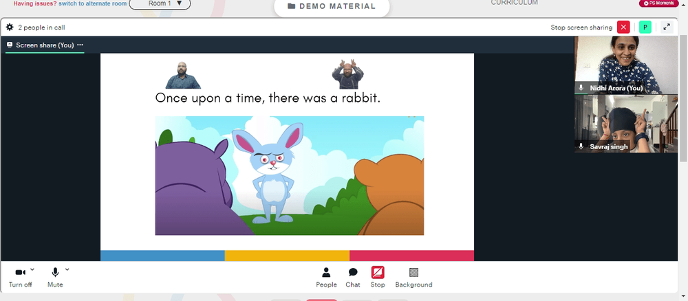Screen dimensions: 688x301
Task: Expand the call to fullscreen
Action: coord(667,27)
